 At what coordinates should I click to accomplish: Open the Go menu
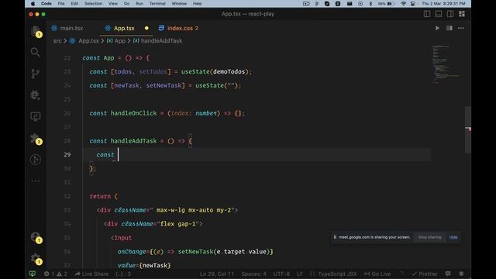pyautogui.click(x=127, y=4)
